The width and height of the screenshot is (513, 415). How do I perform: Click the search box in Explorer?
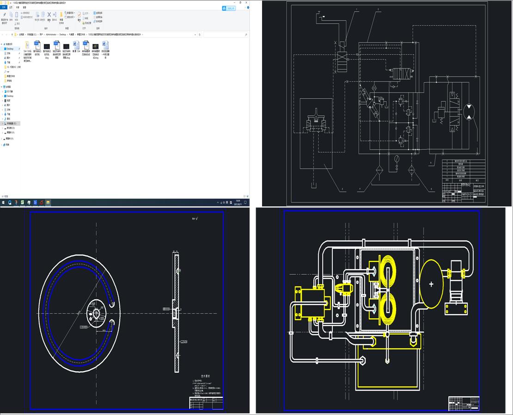[x=224, y=34]
